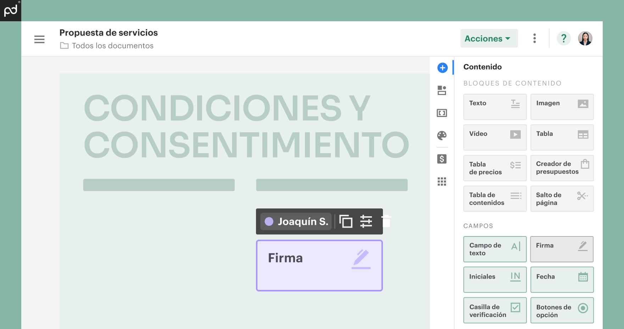Open the user profile avatar
Image resolution: width=624 pixels, height=329 pixels.
[x=585, y=38]
